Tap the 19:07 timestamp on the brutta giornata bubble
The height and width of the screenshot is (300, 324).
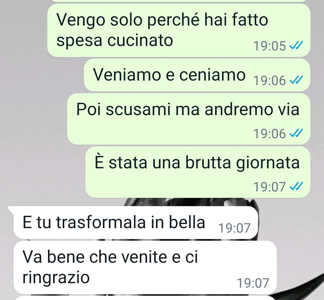pos(270,187)
